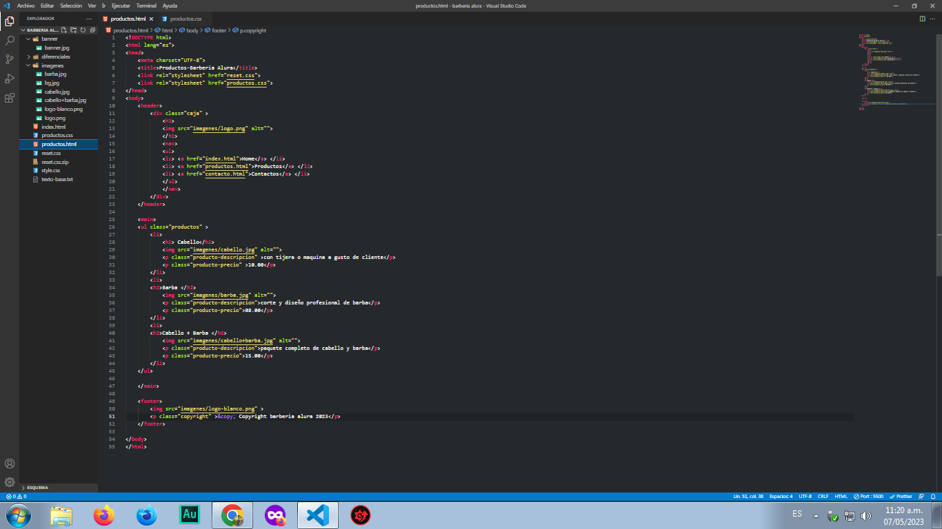Open index.html in the explorer
The height and width of the screenshot is (529, 942).
coord(53,127)
